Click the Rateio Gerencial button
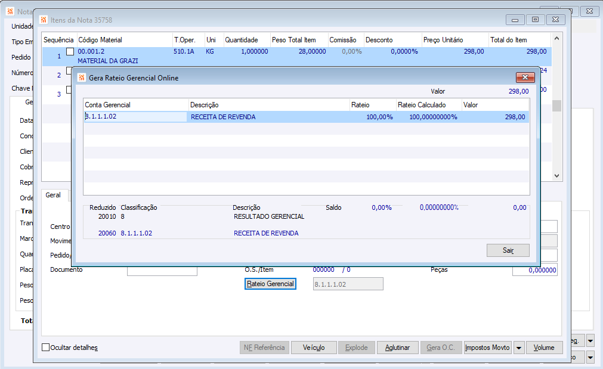Viewport: 603px width, 369px height. 270,284
